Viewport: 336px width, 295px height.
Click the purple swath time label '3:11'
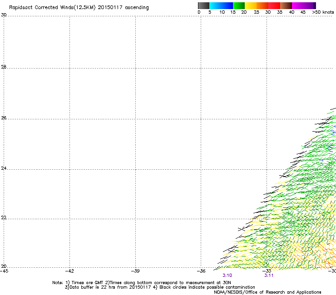click(269, 275)
